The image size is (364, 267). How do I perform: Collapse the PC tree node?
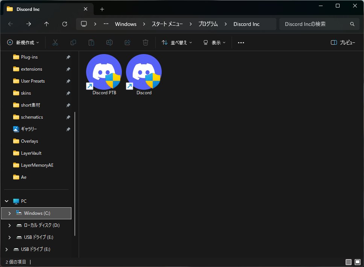point(7,201)
